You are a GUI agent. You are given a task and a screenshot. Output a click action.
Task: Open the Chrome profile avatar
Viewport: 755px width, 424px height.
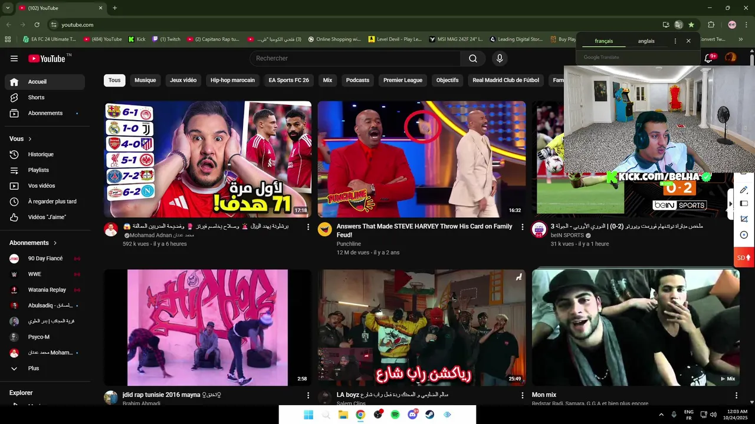pos(732,25)
